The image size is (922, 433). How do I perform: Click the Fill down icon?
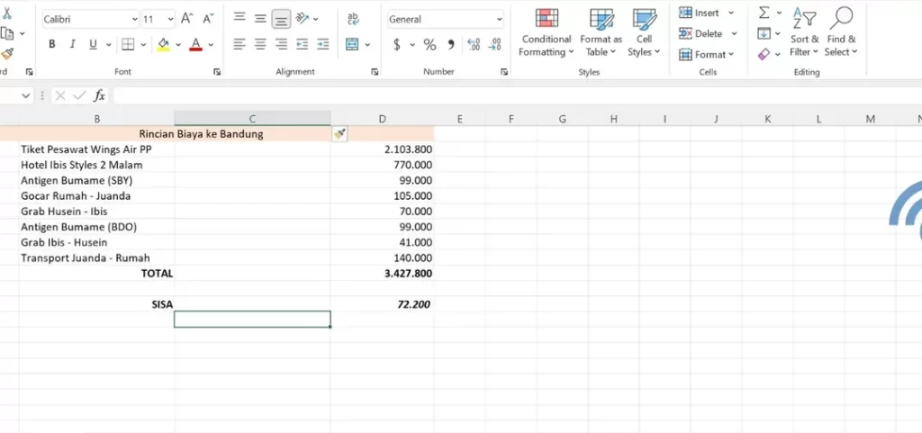764,33
